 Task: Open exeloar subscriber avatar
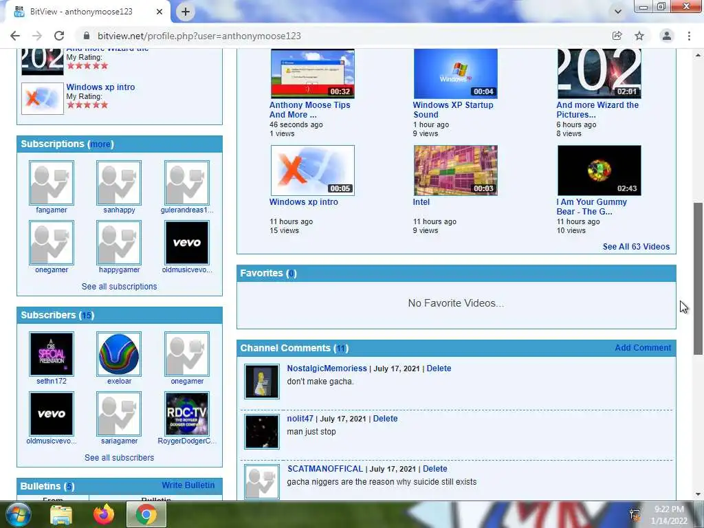click(119, 354)
